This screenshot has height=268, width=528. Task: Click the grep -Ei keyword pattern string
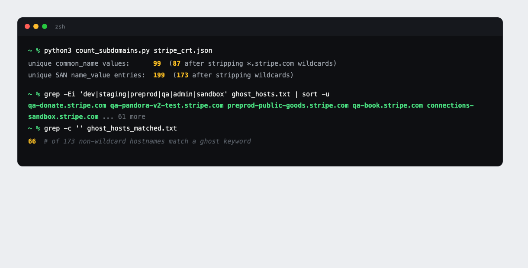tap(154, 94)
